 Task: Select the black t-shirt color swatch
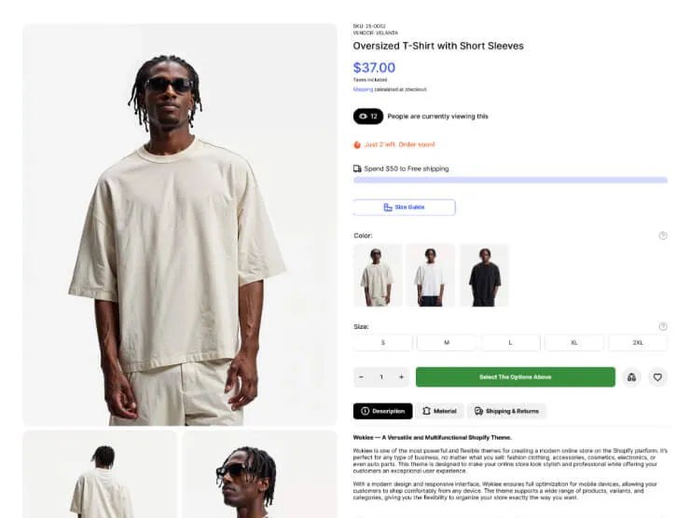(x=485, y=275)
